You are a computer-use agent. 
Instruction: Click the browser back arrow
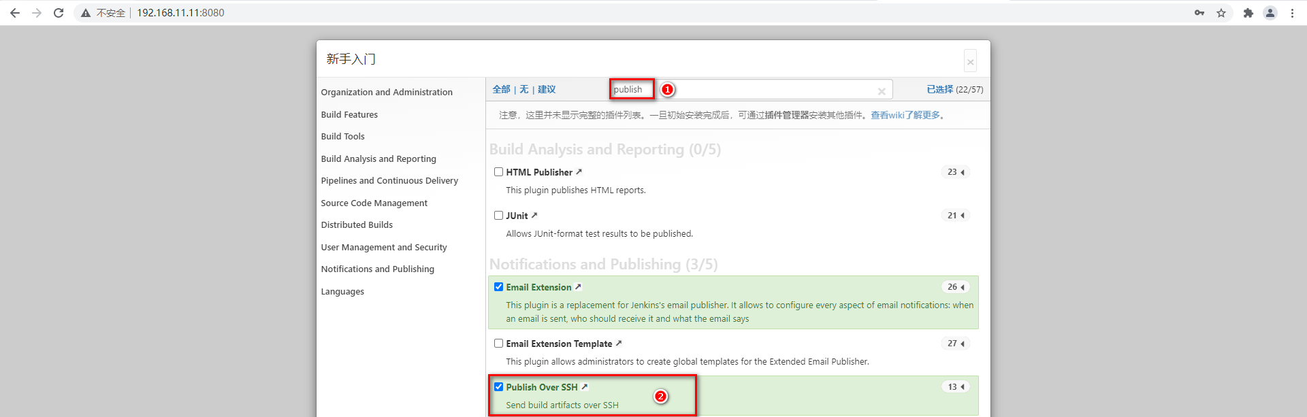pos(15,13)
